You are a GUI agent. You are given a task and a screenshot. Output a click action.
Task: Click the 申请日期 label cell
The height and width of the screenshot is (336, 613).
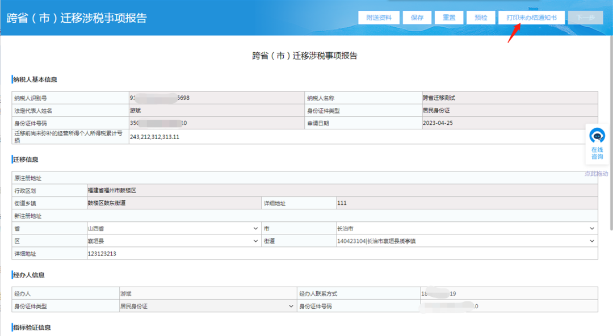(x=363, y=123)
